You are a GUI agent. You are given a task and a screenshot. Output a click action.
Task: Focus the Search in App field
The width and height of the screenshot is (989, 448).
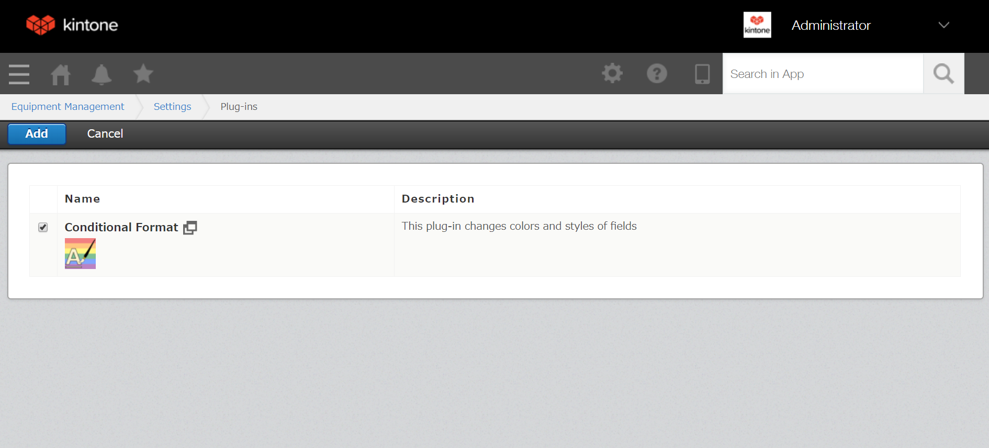(823, 74)
